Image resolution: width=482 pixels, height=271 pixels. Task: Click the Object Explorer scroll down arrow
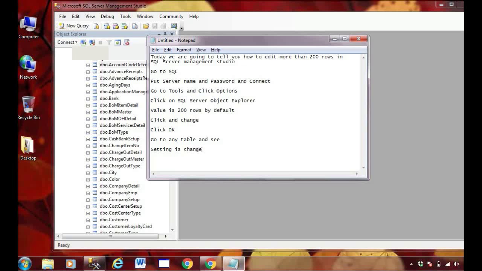click(172, 230)
